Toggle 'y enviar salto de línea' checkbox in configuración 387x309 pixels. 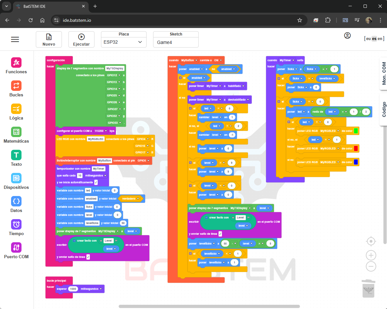pyautogui.click(x=88, y=257)
